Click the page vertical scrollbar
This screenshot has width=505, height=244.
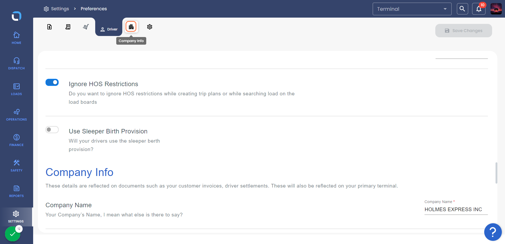click(496, 173)
